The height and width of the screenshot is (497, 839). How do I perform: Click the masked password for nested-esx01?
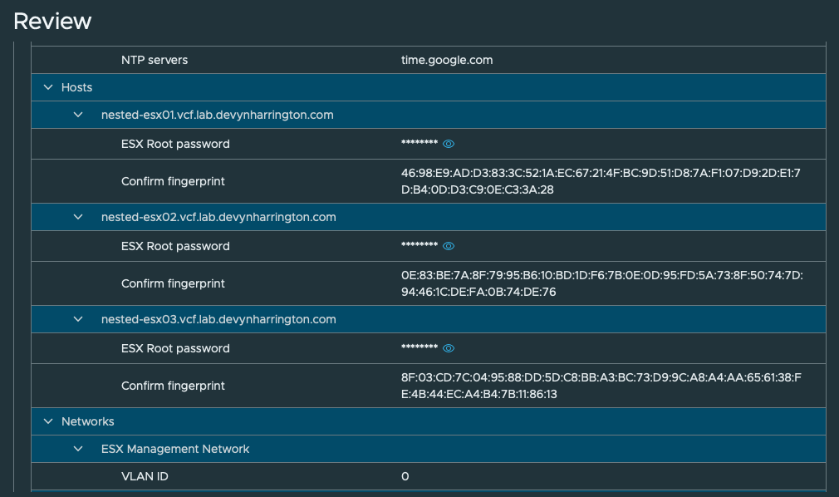419,142
